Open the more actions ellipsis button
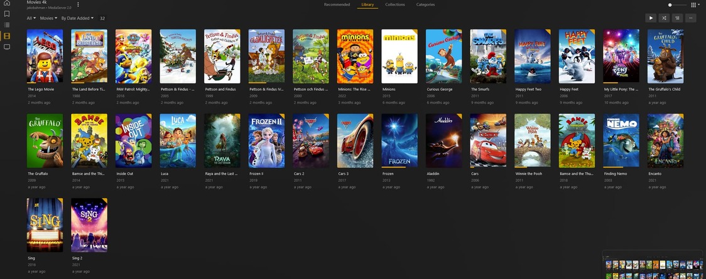 (690, 18)
